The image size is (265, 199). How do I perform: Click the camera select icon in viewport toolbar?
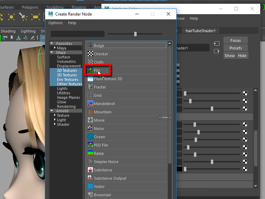click(5, 38)
